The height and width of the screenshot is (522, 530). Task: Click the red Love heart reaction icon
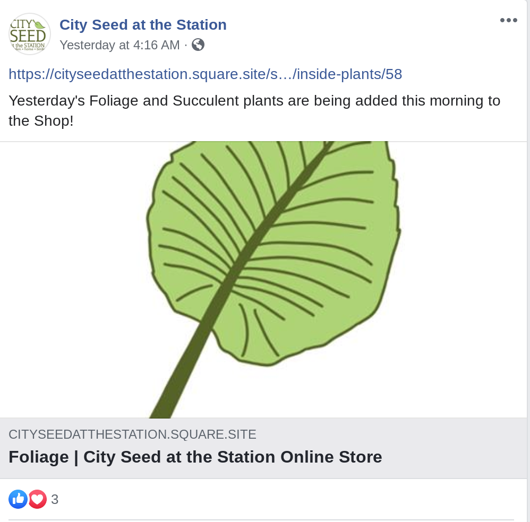38,499
